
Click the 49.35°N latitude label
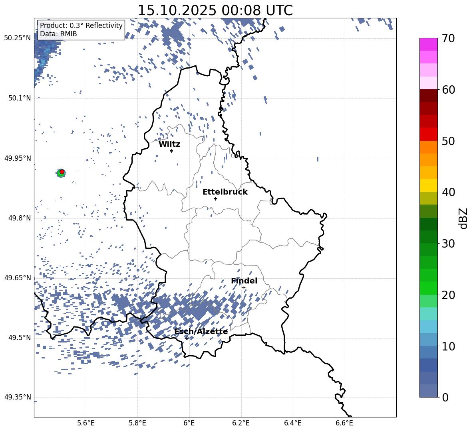(x=18, y=397)
